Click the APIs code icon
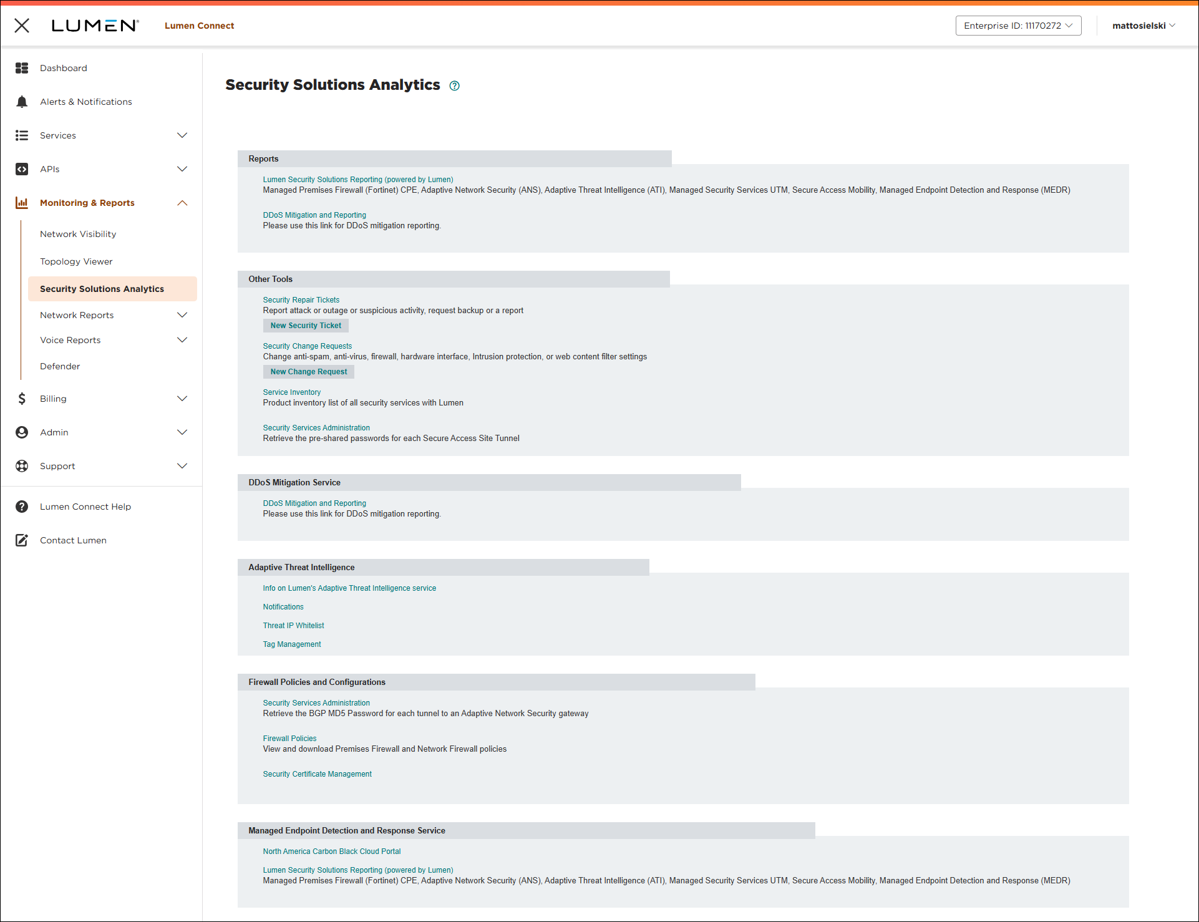Image resolution: width=1199 pixels, height=922 pixels. tap(22, 168)
